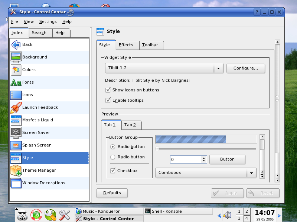Screen dimensions: 297x222
Task: Toggle Show icons on buttons checkbox
Action: point(108,90)
